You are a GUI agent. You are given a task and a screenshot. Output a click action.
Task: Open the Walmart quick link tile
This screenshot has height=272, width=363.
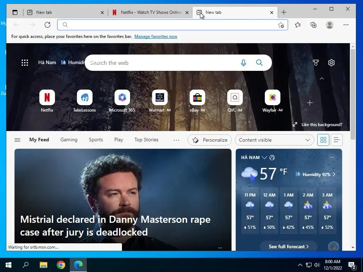coord(160,101)
